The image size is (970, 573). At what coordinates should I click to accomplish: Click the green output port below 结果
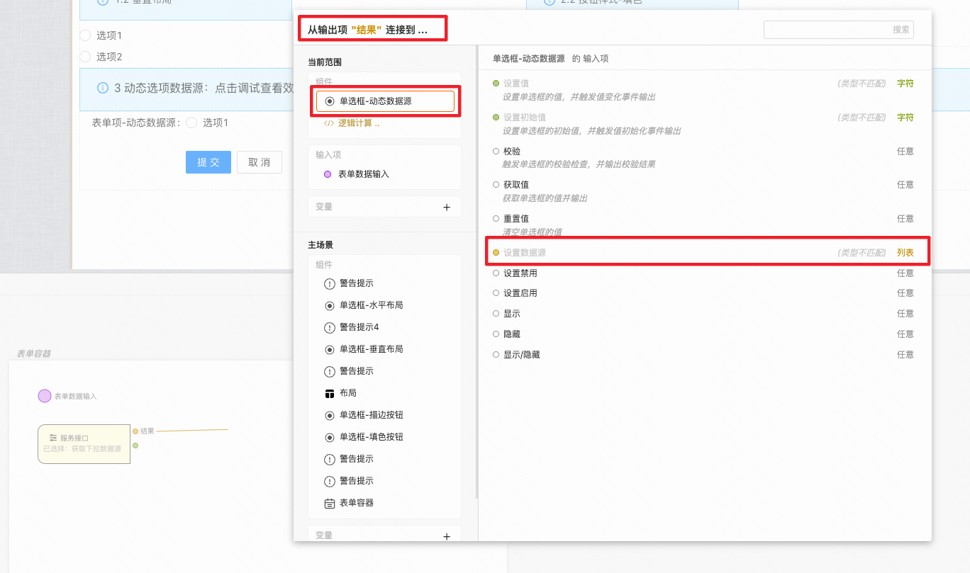coord(135,446)
